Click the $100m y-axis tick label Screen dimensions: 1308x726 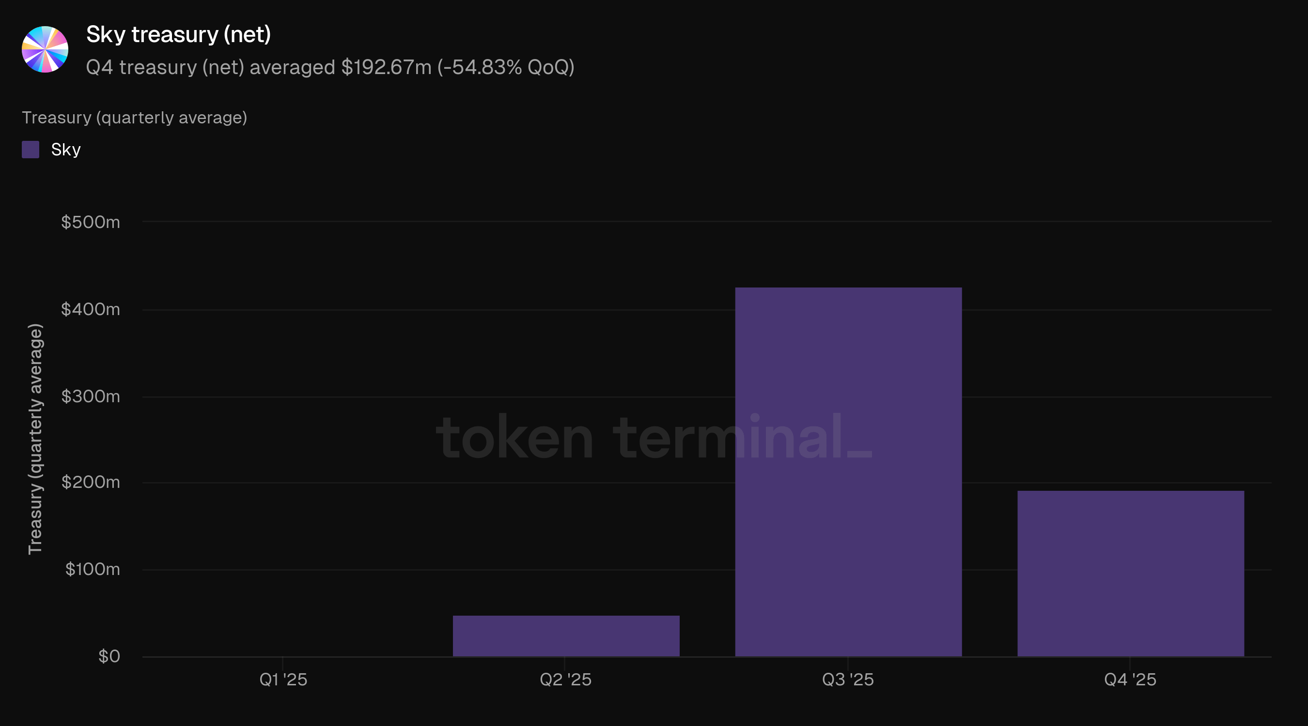pyautogui.click(x=93, y=569)
